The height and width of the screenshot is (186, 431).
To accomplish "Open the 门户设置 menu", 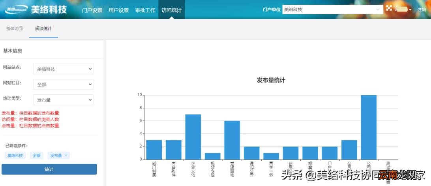I will 92,10.
